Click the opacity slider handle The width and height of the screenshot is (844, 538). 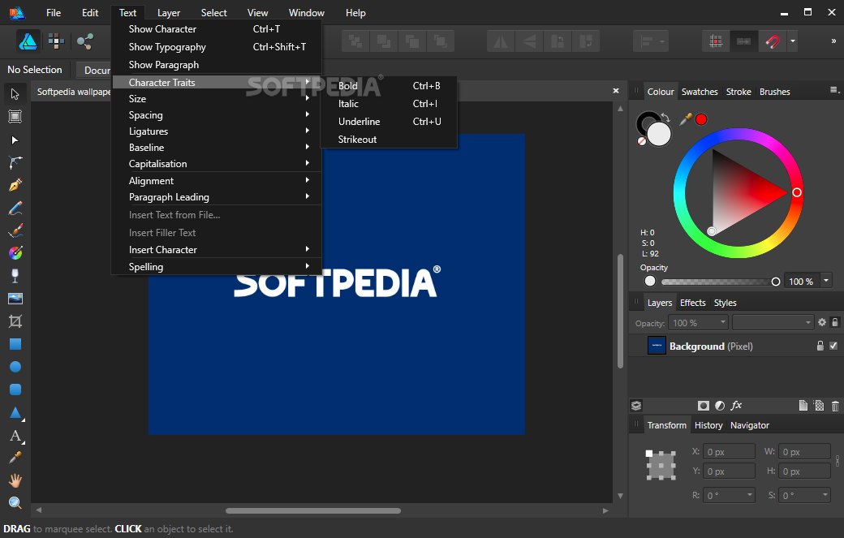tap(776, 282)
